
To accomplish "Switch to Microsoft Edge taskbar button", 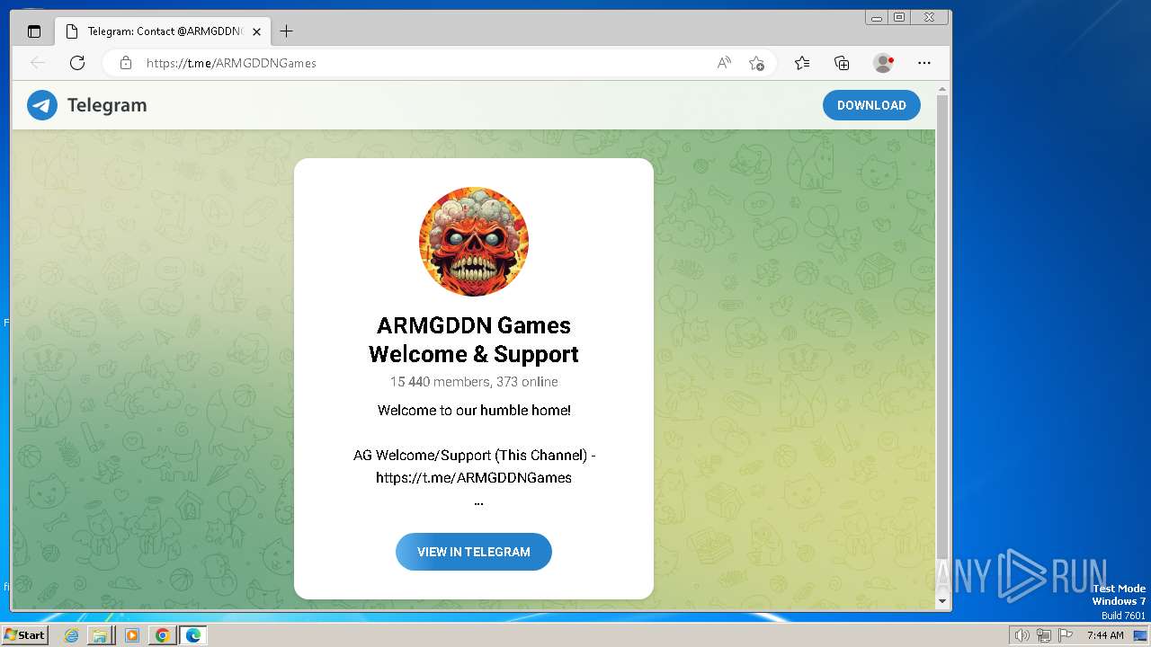I will (x=193, y=635).
